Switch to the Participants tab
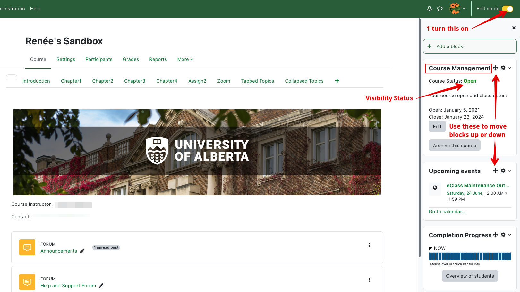Viewport: 520px width, 292px height. (x=99, y=59)
